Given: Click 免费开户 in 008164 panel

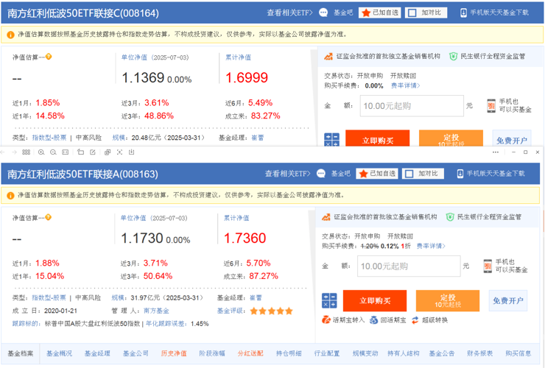Looking at the screenshot, I should (512, 138).
